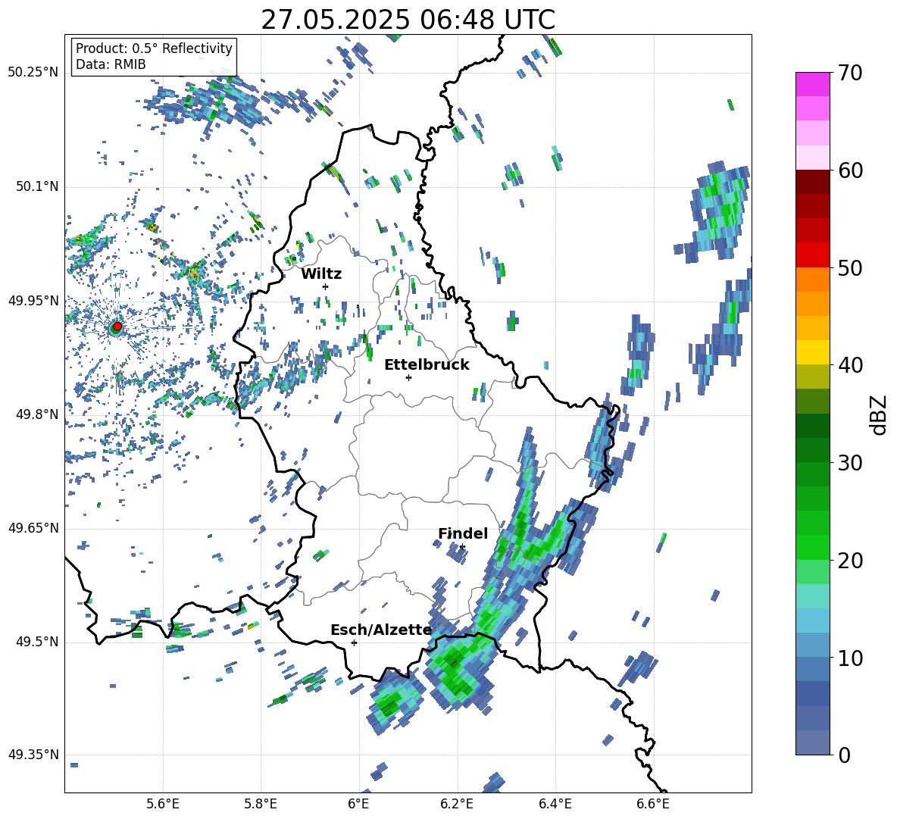
Task: Click the 49.95°N latitude label
Action: [x=33, y=300]
